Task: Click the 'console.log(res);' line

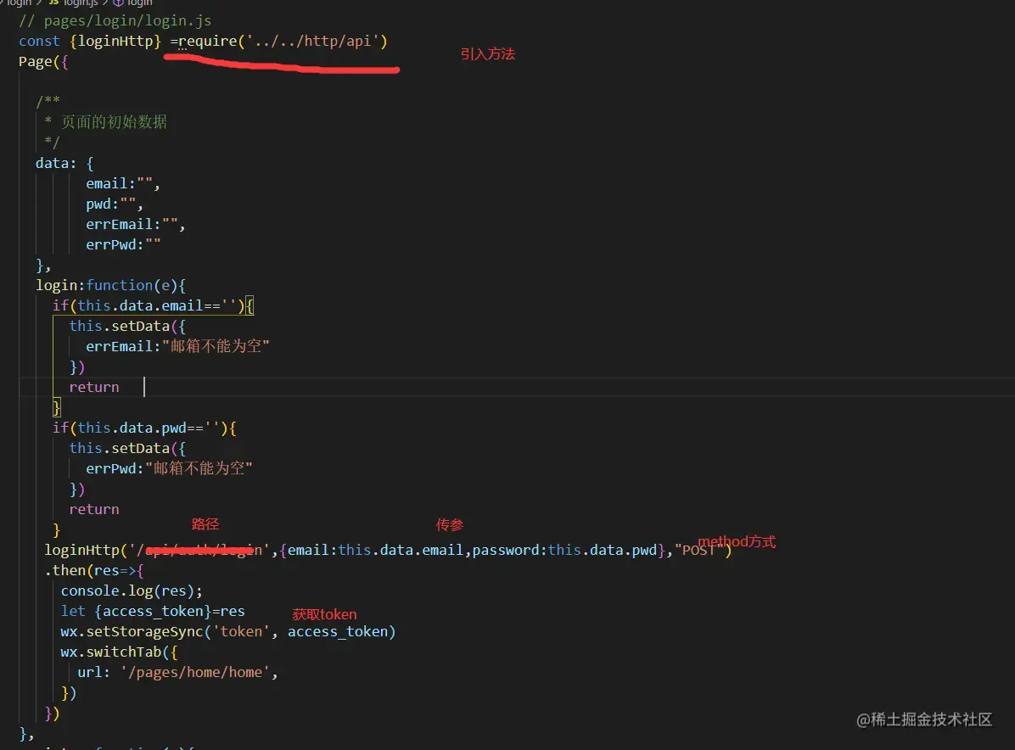Action: tap(132, 590)
